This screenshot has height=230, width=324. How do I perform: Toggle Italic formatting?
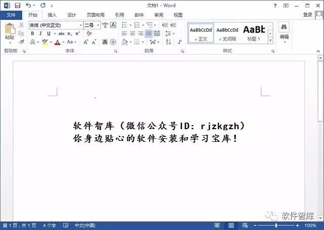tap(40, 33)
